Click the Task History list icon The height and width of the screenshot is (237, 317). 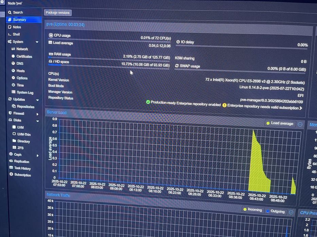click(x=11, y=168)
